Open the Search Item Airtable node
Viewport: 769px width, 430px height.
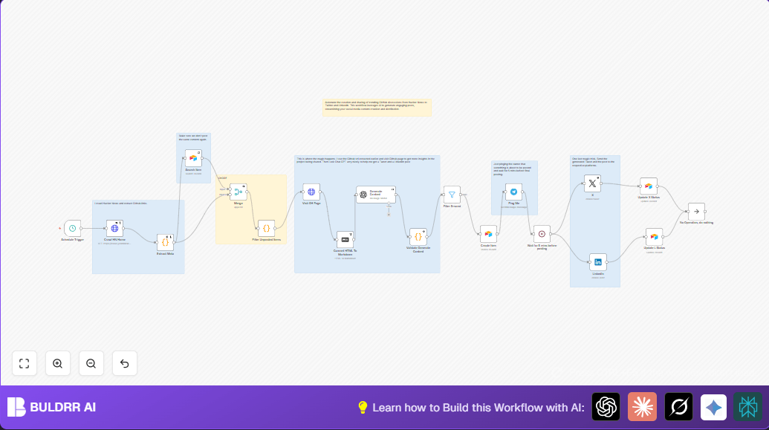click(193, 158)
